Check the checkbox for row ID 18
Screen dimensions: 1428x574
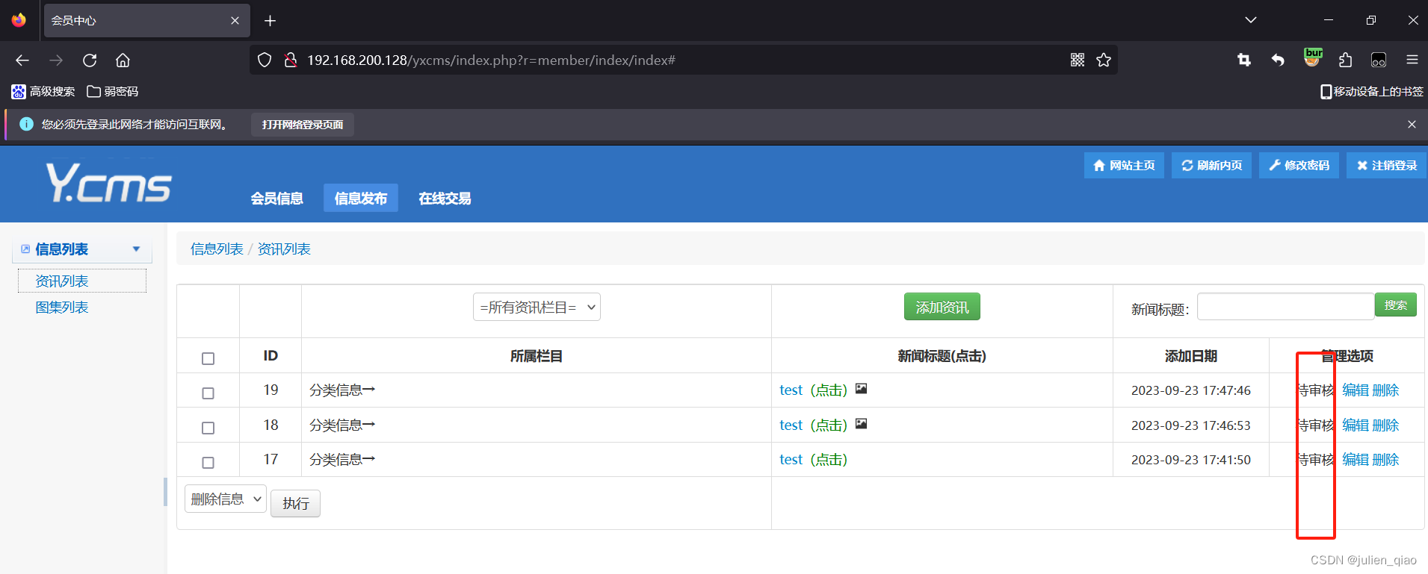tap(208, 428)
